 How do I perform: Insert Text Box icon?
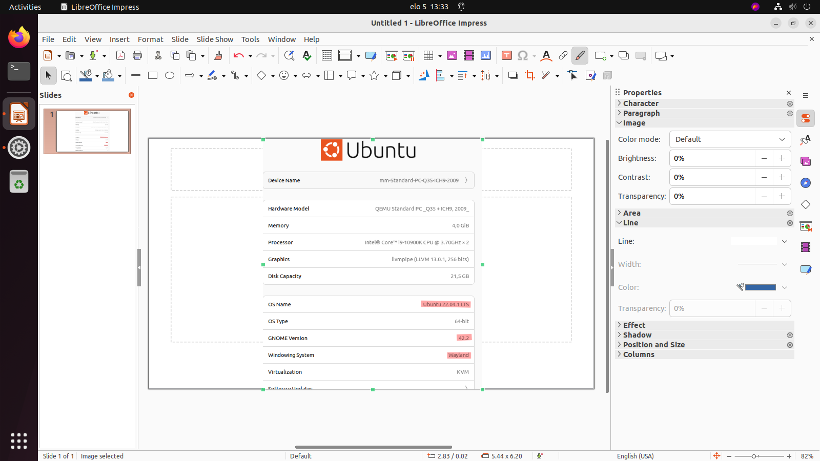coord(507,56)
